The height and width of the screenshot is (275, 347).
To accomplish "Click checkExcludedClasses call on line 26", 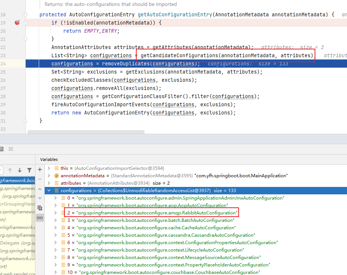I will pos(81,80).
